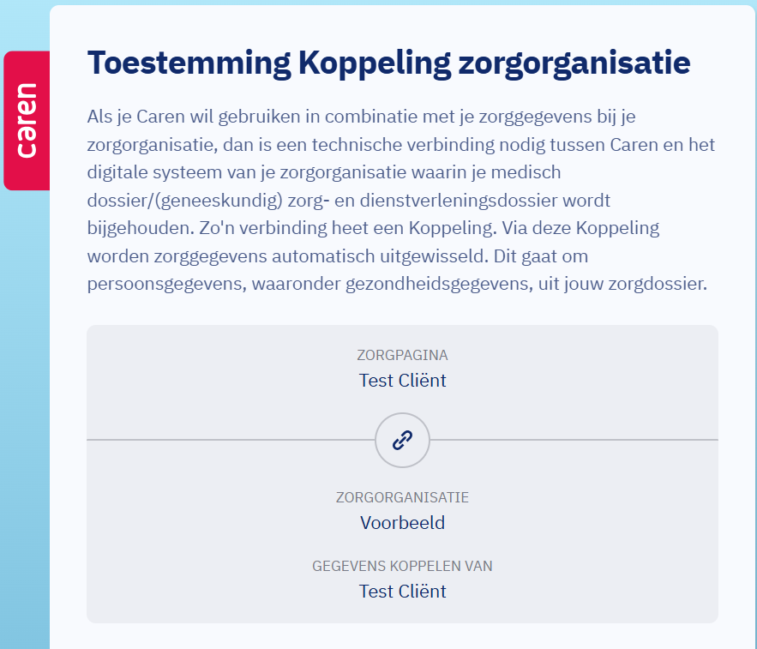Select the Voorbeeld organisation name
This screenshot has width=757, height=649.
(x=402, y=523)
